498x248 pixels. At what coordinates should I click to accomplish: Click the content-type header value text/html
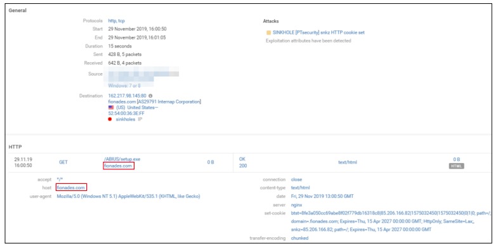coord(300,188)
